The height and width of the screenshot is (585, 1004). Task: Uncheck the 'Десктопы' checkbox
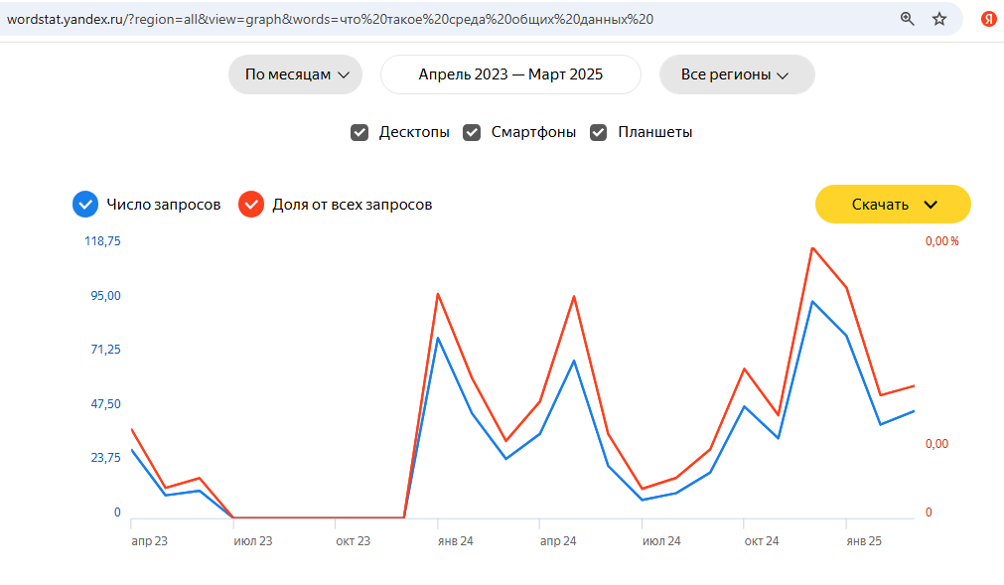tap(359, 132)
